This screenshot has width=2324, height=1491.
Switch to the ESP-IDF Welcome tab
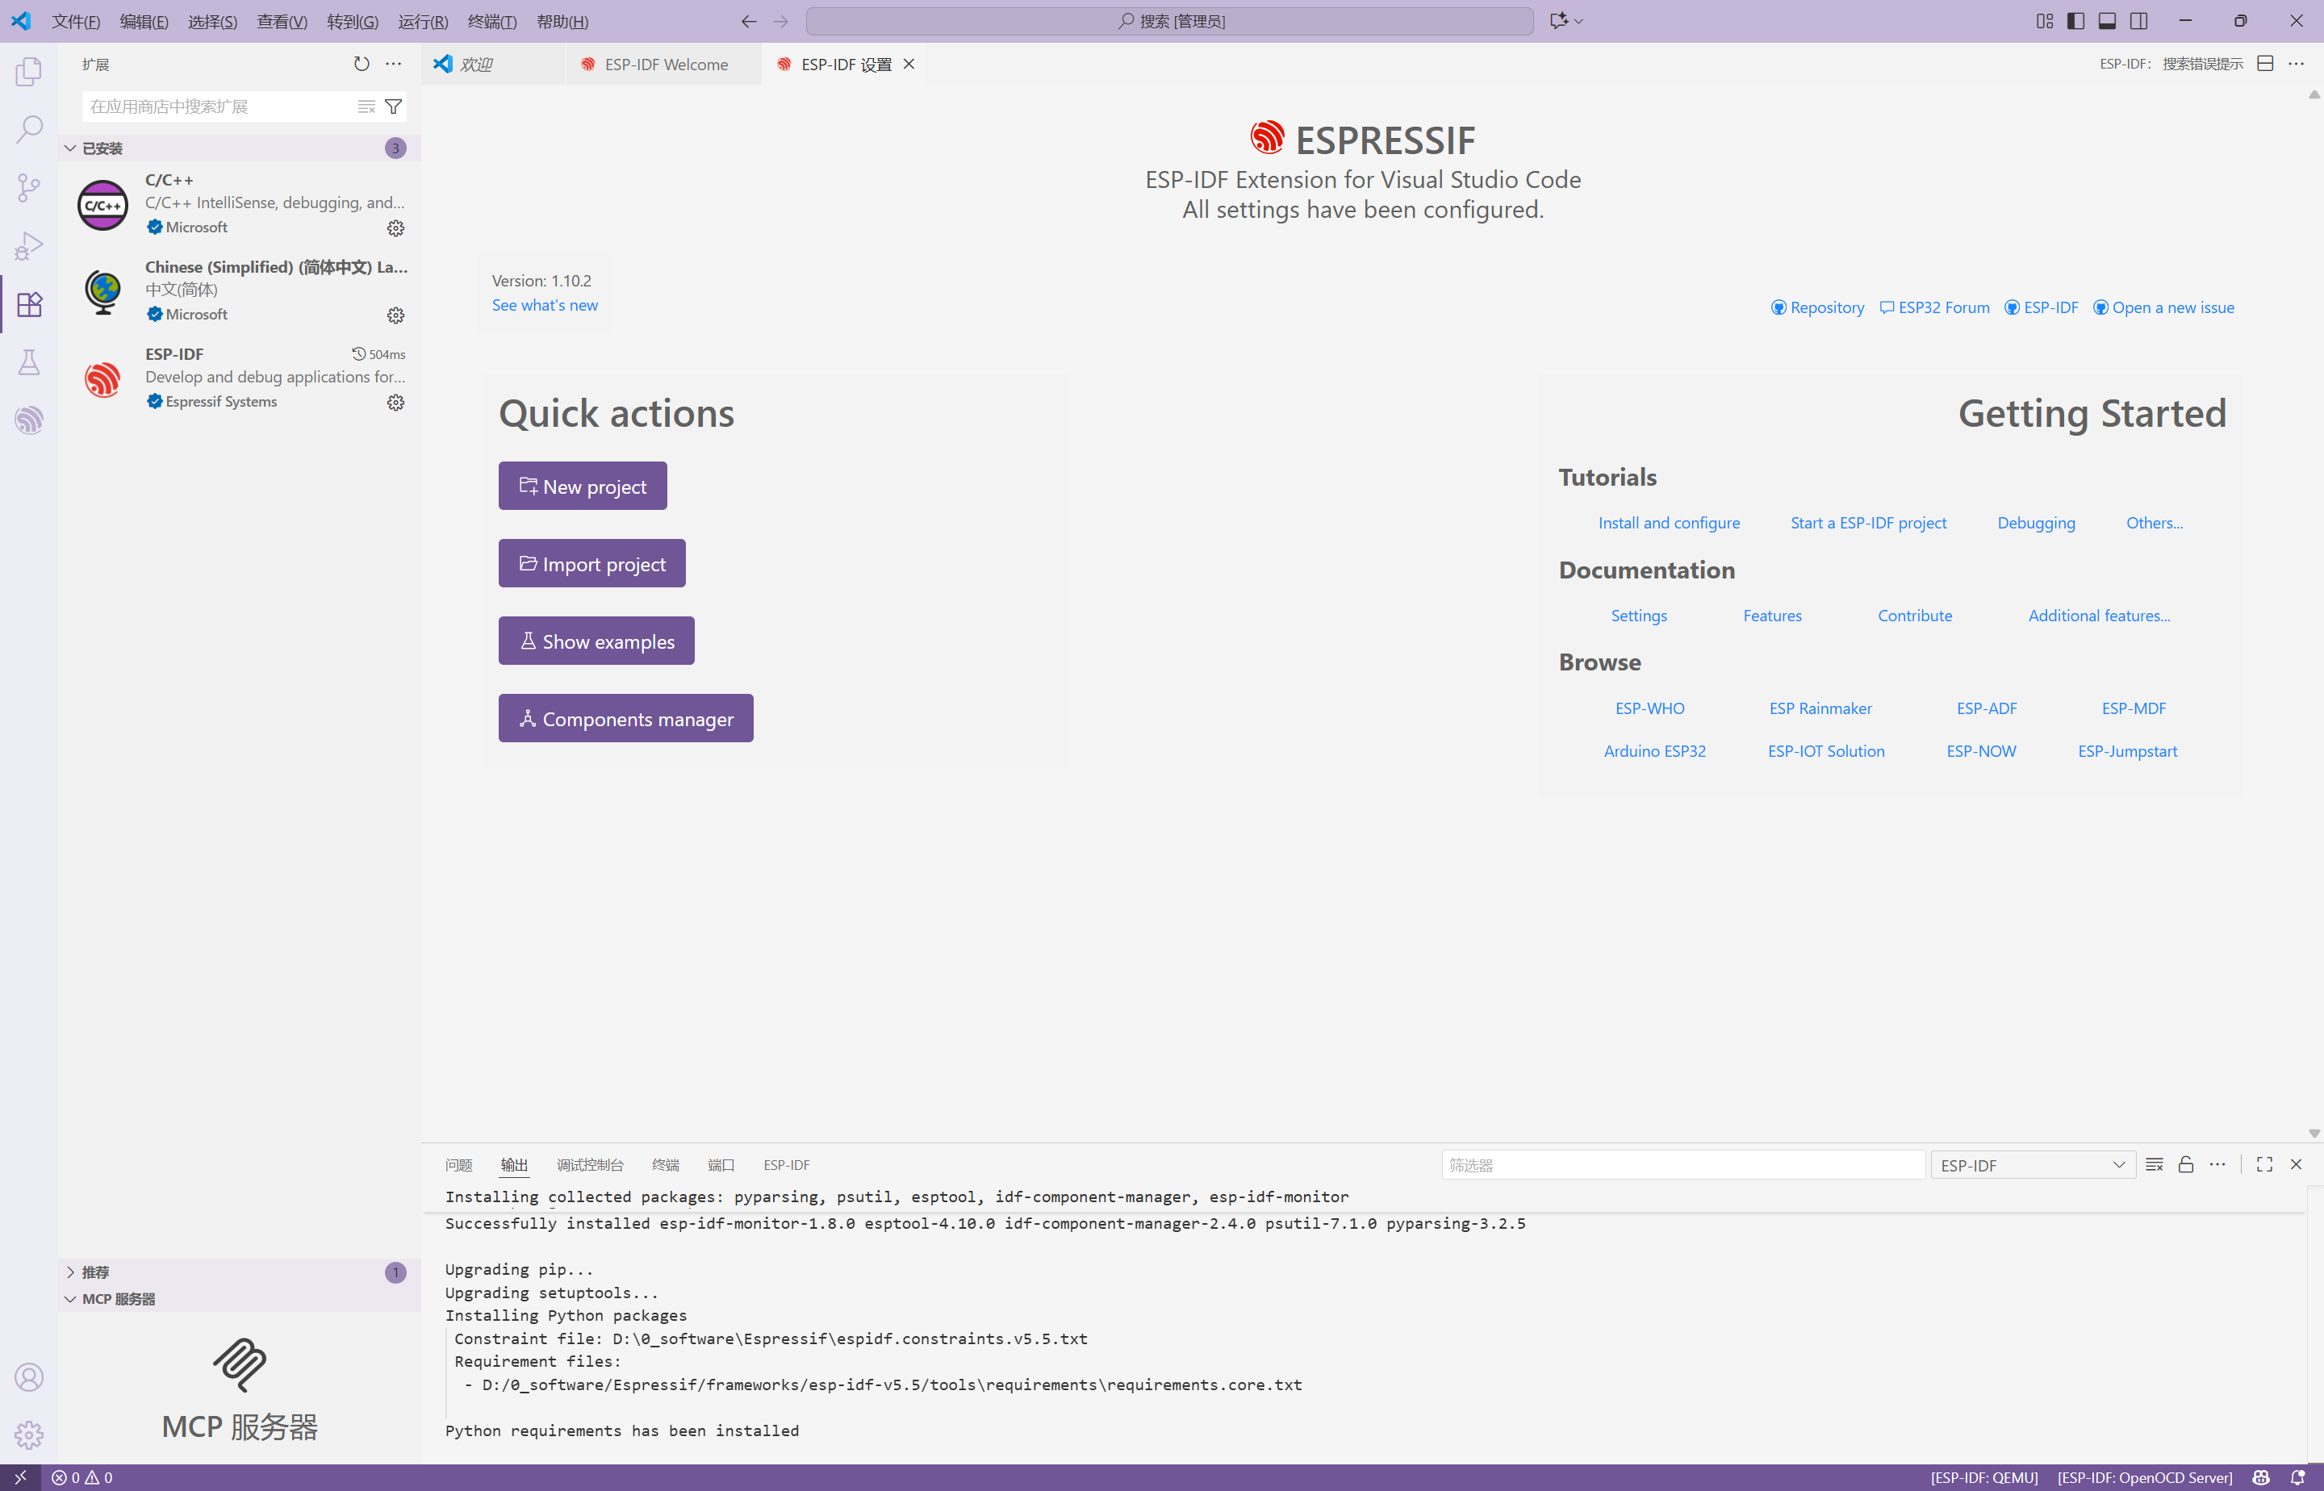tap(665, 64)
